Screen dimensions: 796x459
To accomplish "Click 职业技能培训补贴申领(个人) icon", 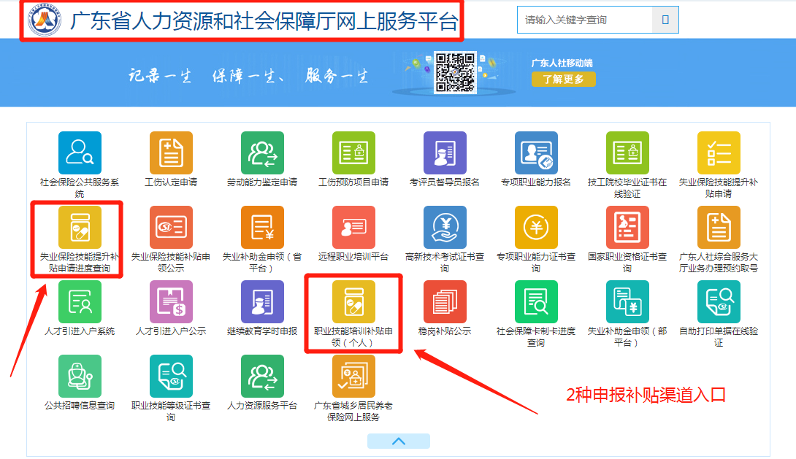I will (353, 302).
